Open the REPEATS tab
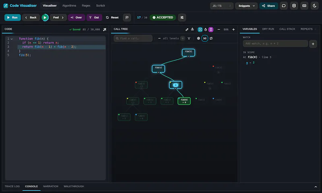Screen dimensions: 322x193 coord(306,29)
